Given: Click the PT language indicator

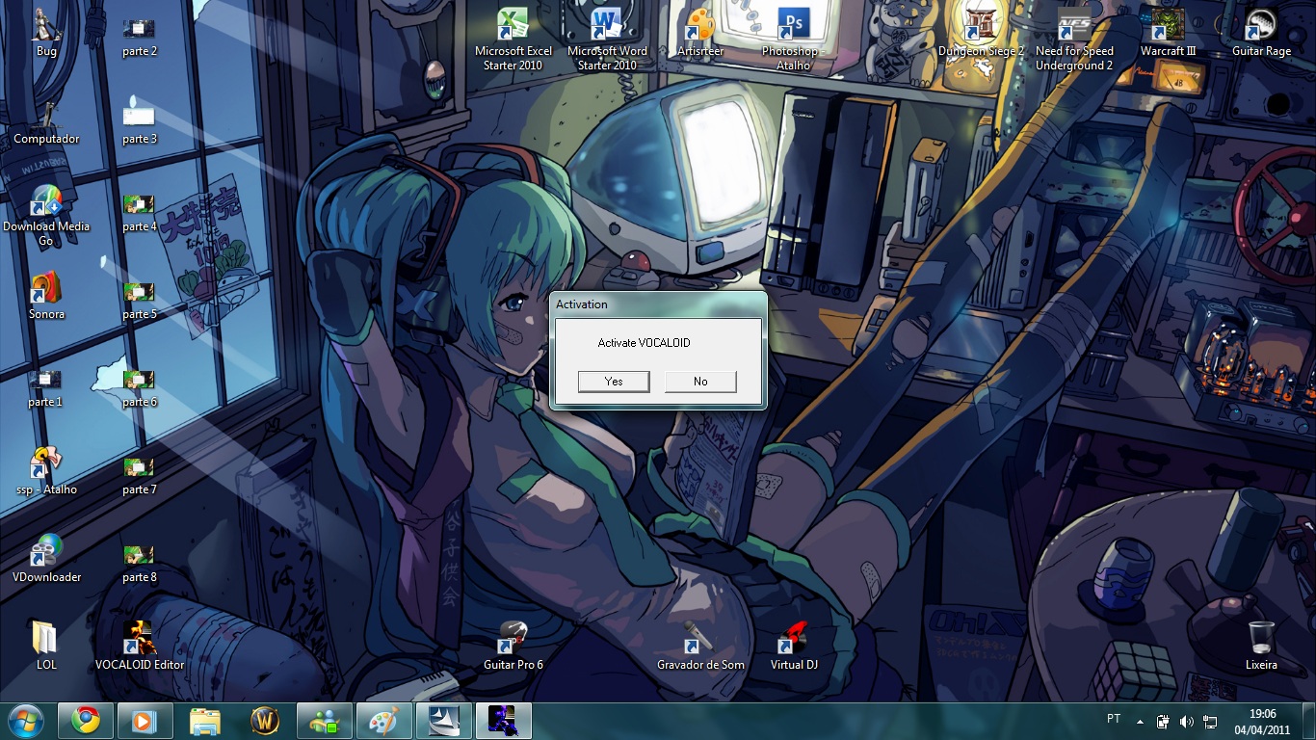Looking at the screenshot, I should click(1114, 719).
